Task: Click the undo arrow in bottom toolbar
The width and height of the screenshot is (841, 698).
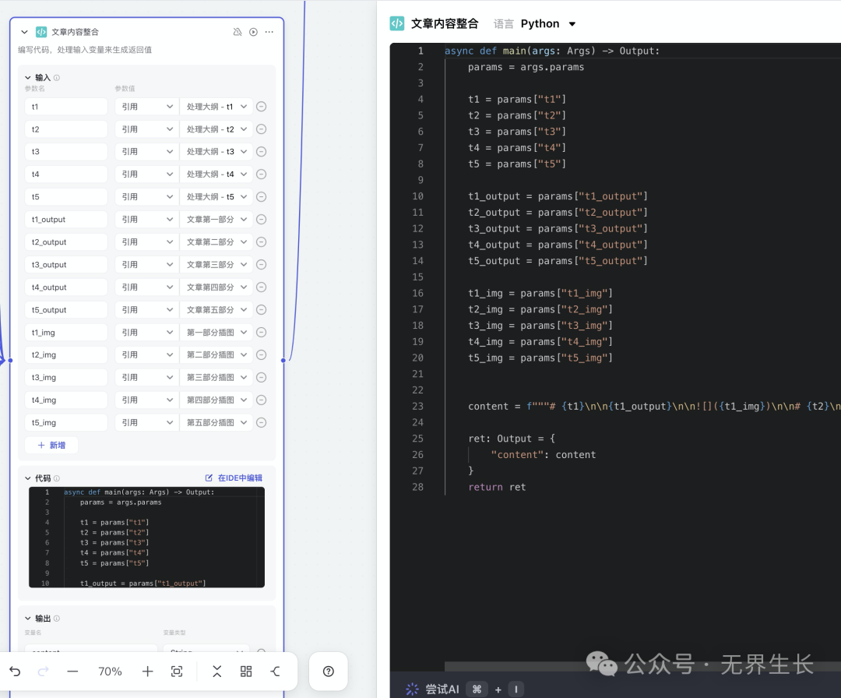Action: coord(15,671)
